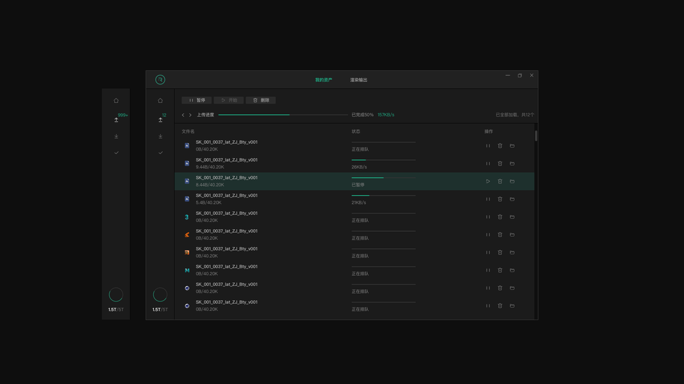Open the folder for the 3ds Max file
684x384 pixels.
pos(512,217)
